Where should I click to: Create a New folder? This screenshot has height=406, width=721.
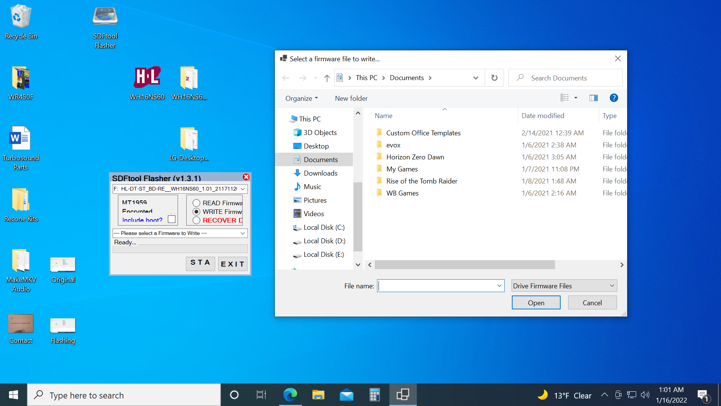point(351,98)
